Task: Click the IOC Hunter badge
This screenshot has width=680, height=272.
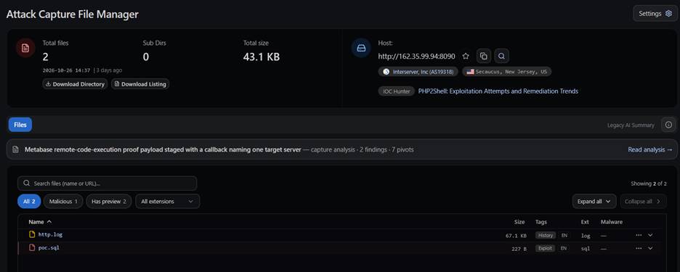Action: pos(397,91)
